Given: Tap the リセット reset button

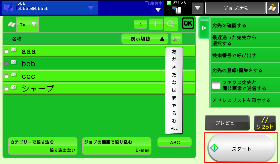Looking at the screenshot, I should tap(265, 123).
